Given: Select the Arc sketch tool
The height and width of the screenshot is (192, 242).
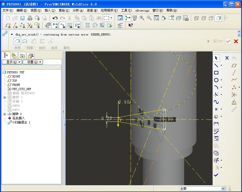Looking at the screenshot, I should click(216, 87).
